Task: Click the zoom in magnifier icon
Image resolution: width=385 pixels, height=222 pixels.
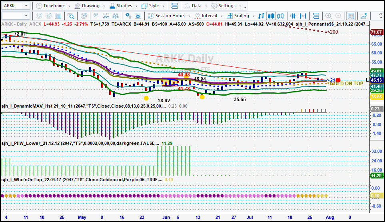Action: click(x=328, y=16)
